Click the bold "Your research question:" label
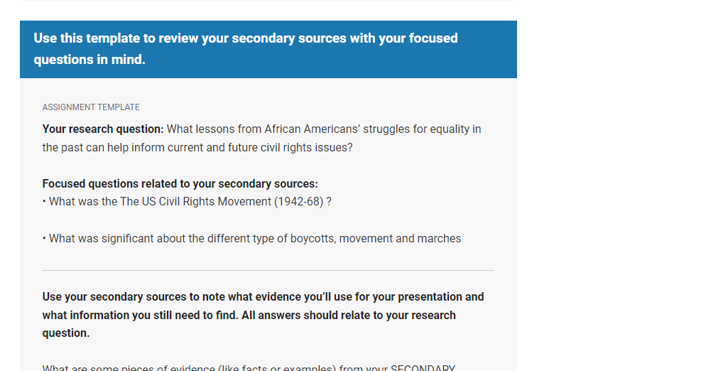The image size is (706, 371). 103,129
